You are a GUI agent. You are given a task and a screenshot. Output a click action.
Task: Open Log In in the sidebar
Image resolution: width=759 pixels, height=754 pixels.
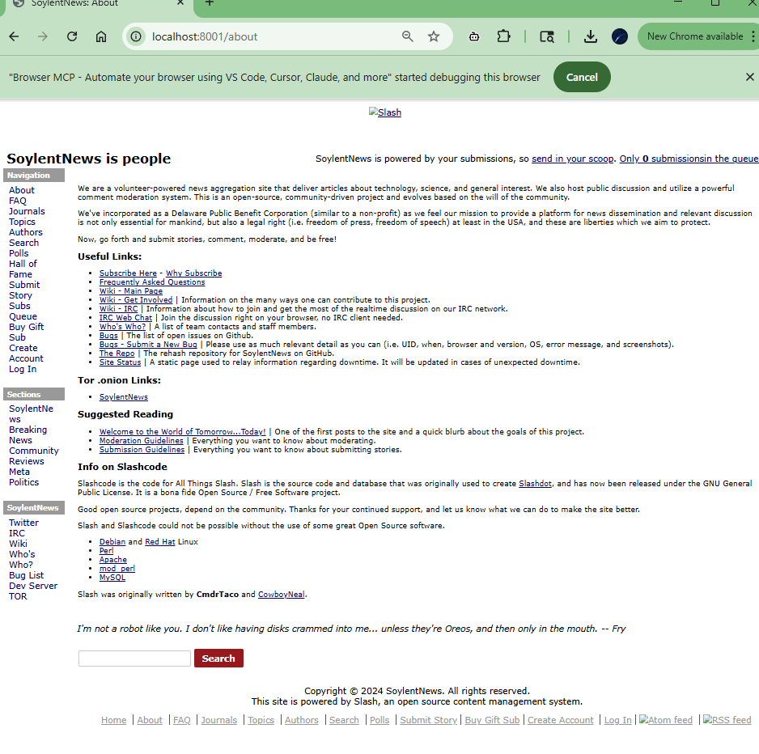[23, 369]
